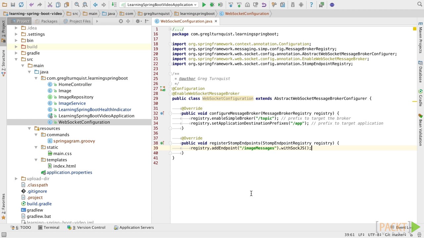Open the TODO tool window
The image size is (424, 238).
(x=21, y=227)
